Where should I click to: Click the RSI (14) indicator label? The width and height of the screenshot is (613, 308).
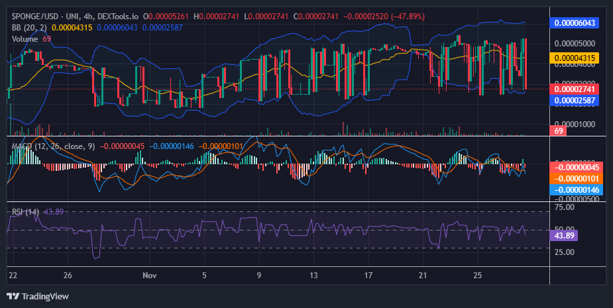(x=25, y=212)
